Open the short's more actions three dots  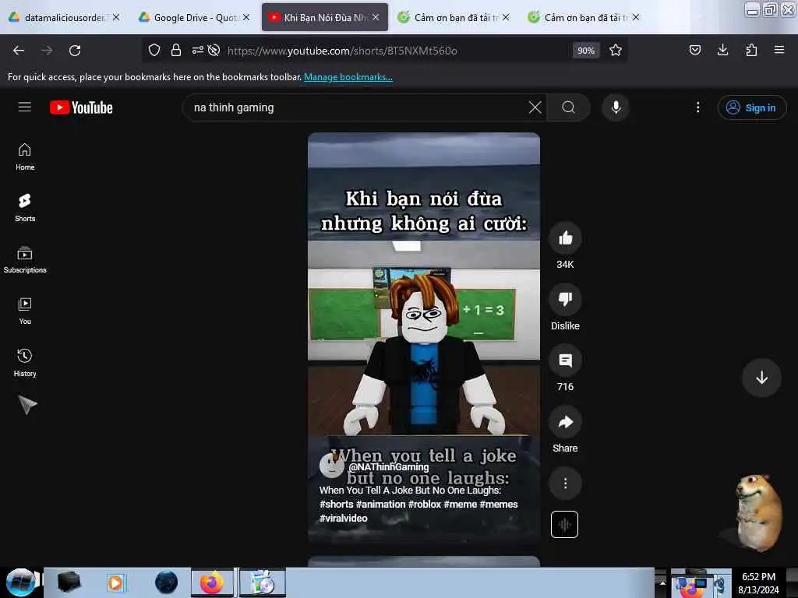[565, 483]
